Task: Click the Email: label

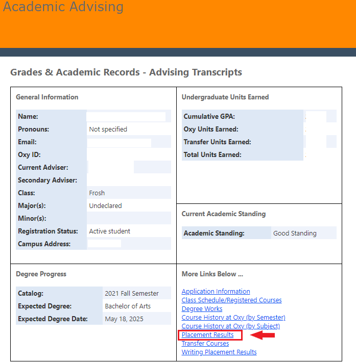Action: [27, 142]
